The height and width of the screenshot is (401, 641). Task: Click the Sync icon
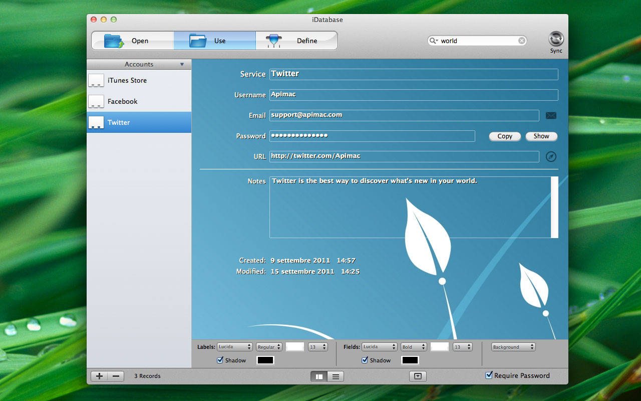click(x=556, y=39)
